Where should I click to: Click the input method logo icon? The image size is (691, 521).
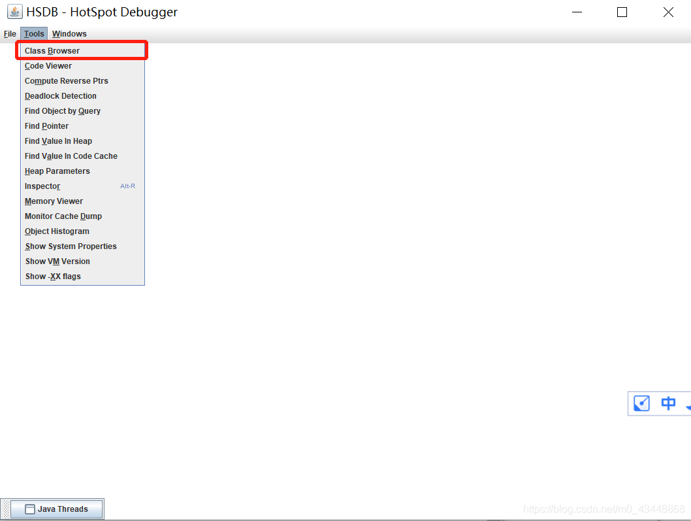click(641, 403)
